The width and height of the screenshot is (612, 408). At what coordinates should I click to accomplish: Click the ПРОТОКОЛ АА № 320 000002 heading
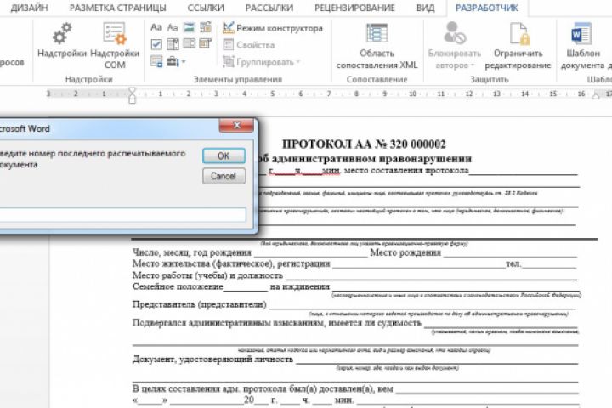[x=364, y=144]
